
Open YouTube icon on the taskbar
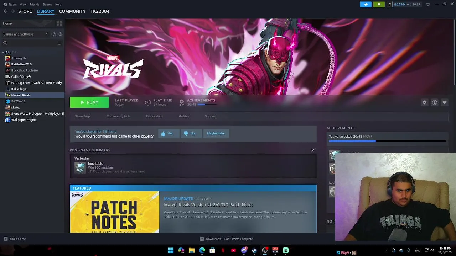233,250
